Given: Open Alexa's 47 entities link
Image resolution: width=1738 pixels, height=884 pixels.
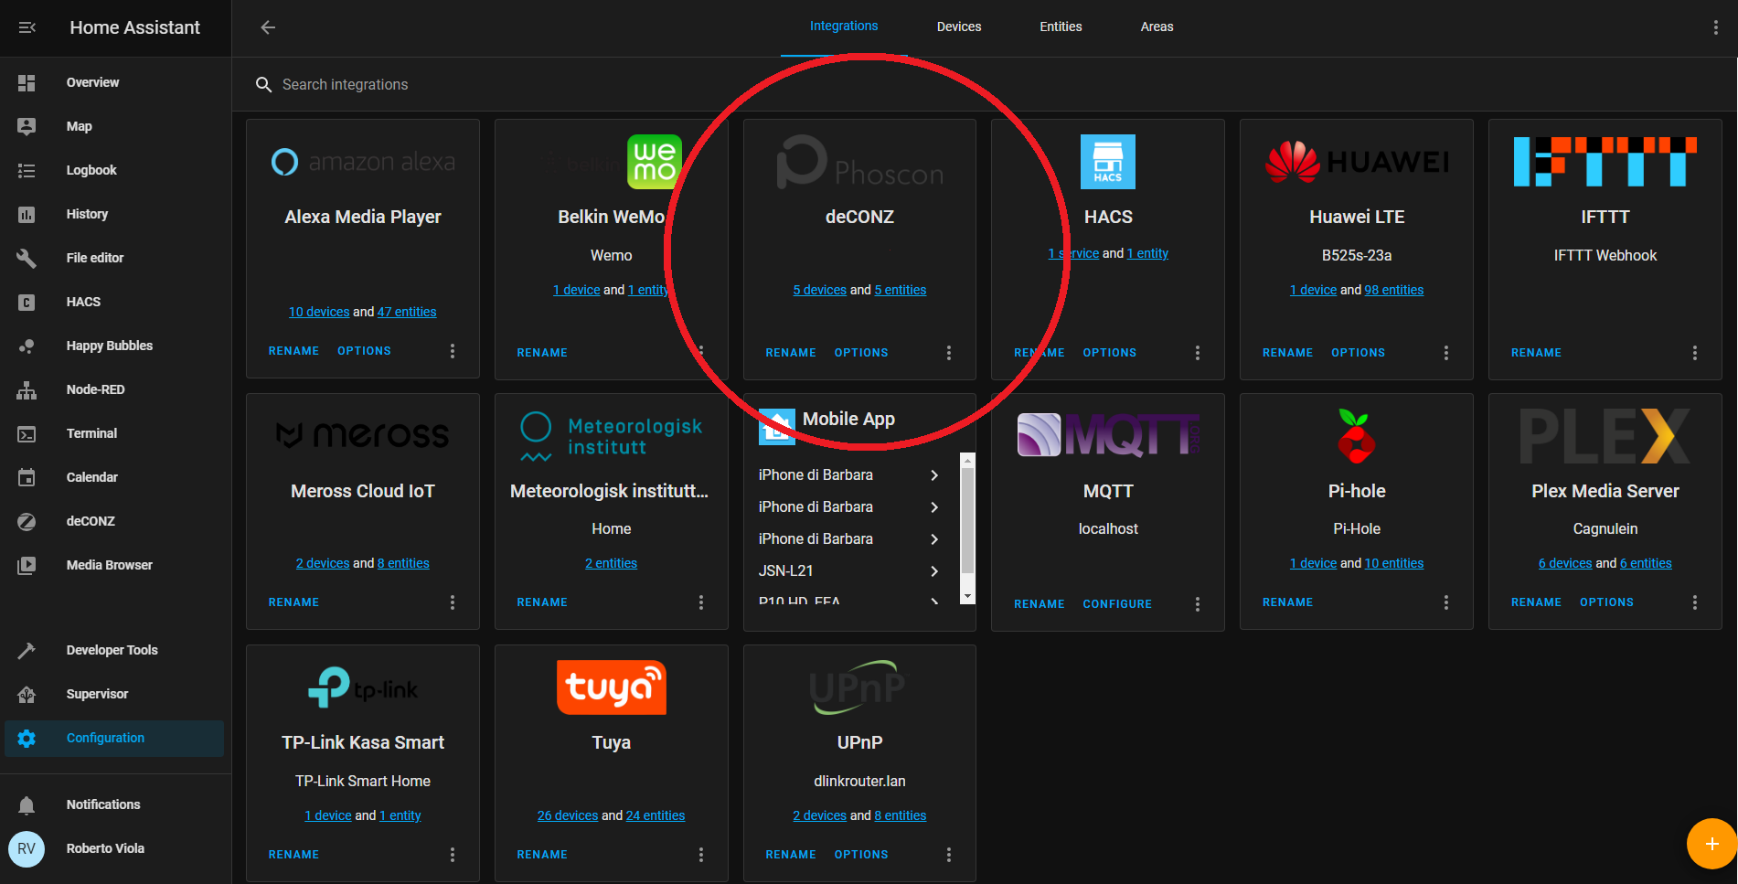Looking at the screenshot, I should pos(407,312).
